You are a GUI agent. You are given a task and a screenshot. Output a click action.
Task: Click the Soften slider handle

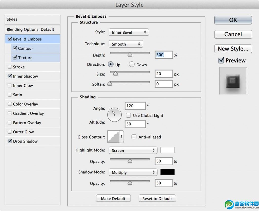pos(110,84)
